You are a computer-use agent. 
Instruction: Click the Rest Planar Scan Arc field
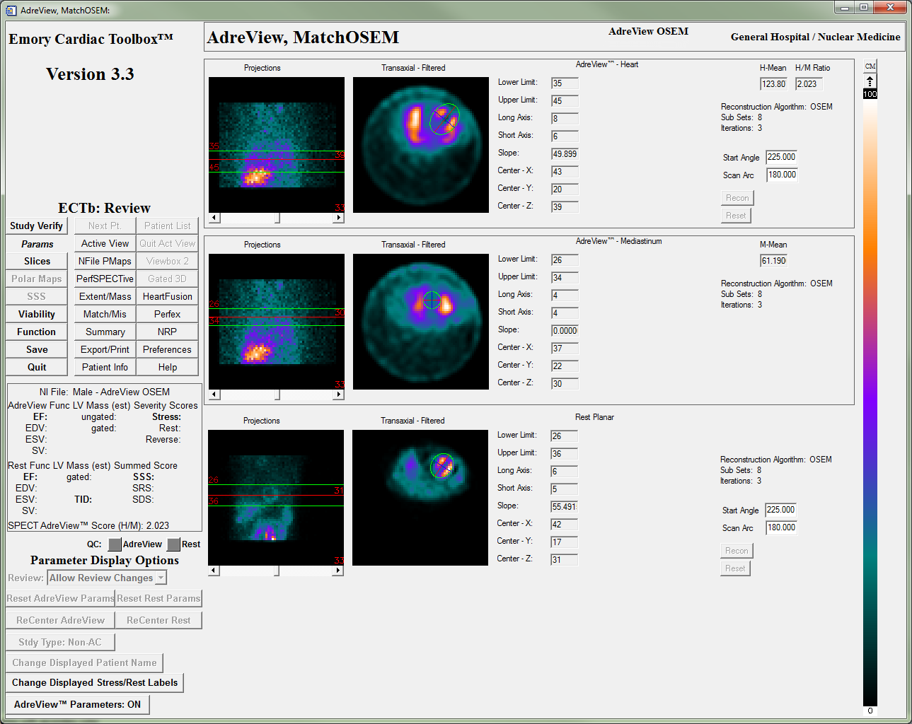[x=781, y=527]
